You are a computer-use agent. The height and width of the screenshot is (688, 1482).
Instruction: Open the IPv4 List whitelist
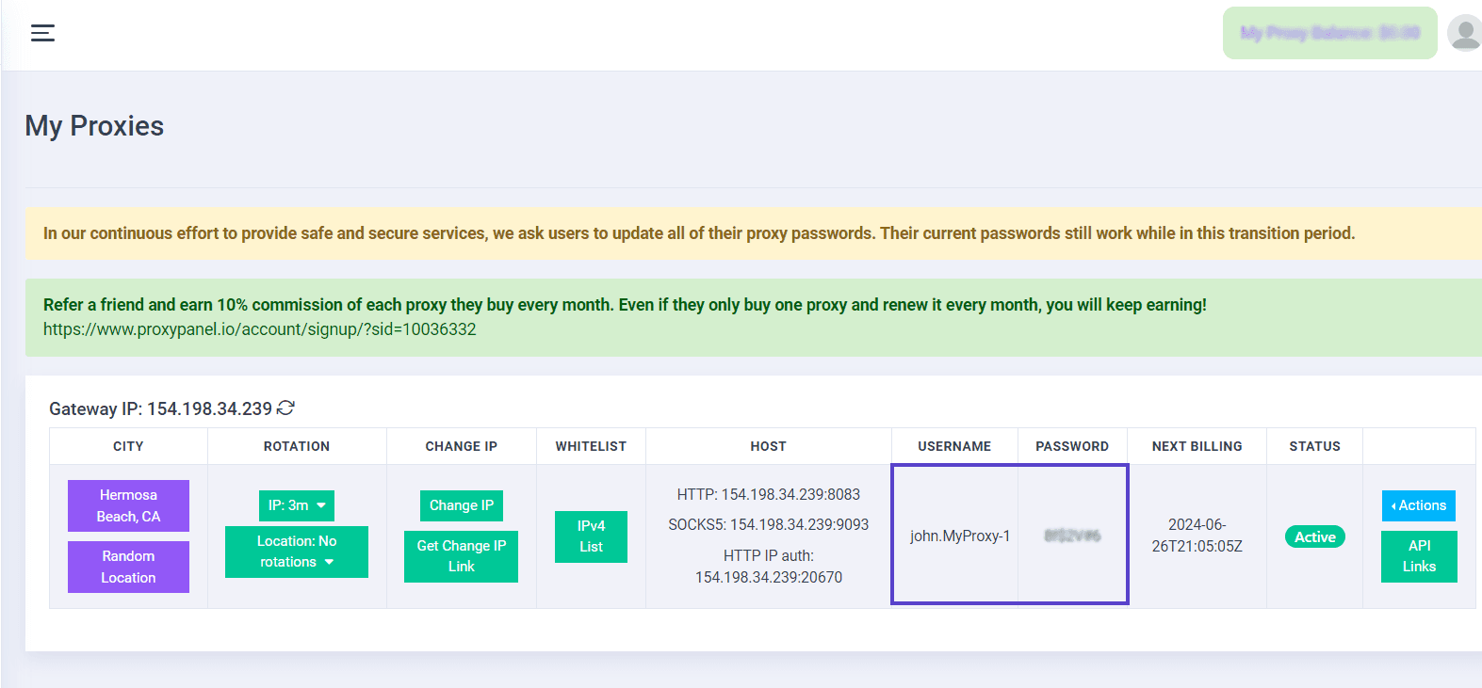(x=591, y=536)
